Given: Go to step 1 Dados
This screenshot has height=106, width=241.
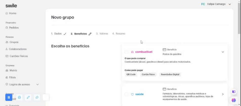Looking at the screenshot, I should pyautogui.click(x=56, y=34).
